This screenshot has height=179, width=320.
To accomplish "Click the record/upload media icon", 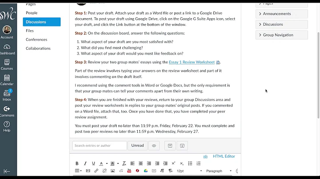I will [x=154, y=171].
